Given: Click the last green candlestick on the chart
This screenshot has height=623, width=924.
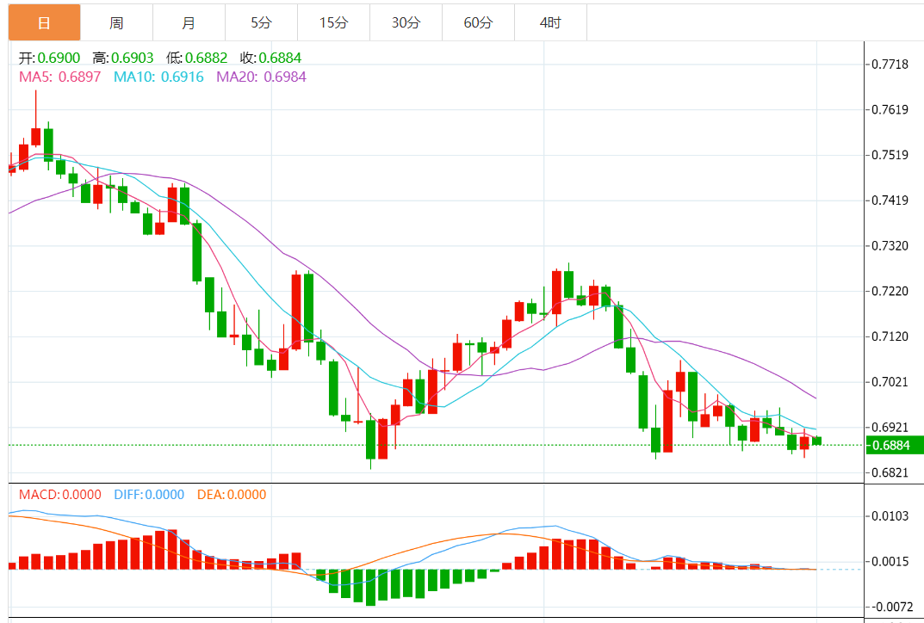Looking at the screenshot, I should pos(816,441).
